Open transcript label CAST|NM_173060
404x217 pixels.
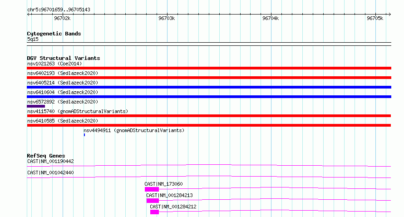click(x=163, y=184)
